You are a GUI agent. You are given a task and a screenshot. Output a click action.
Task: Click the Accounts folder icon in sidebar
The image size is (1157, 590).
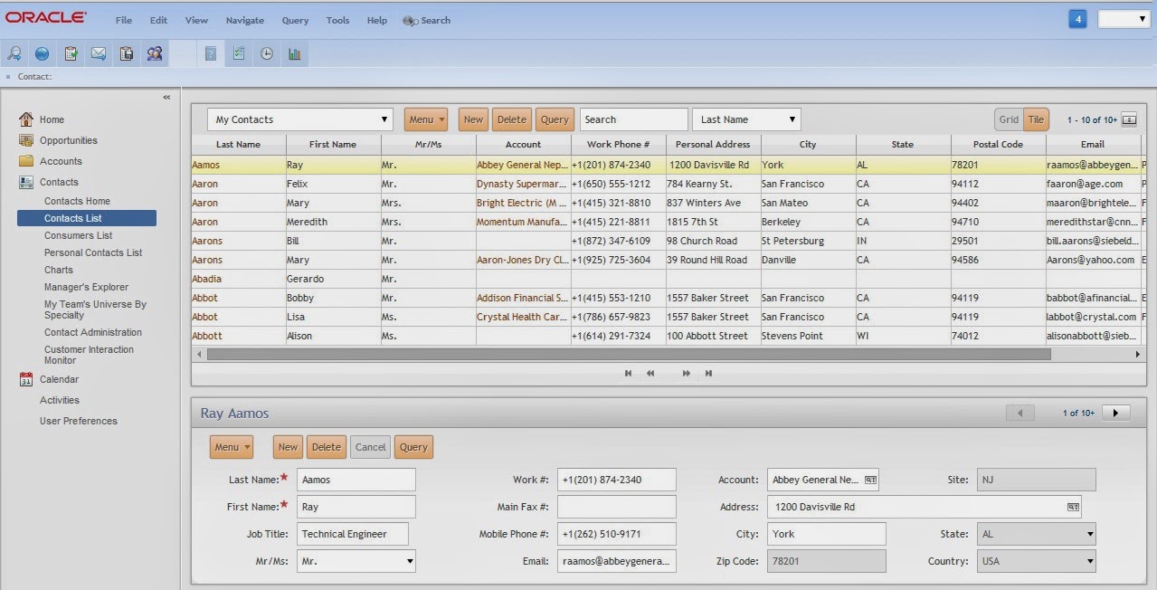(25, 161)
